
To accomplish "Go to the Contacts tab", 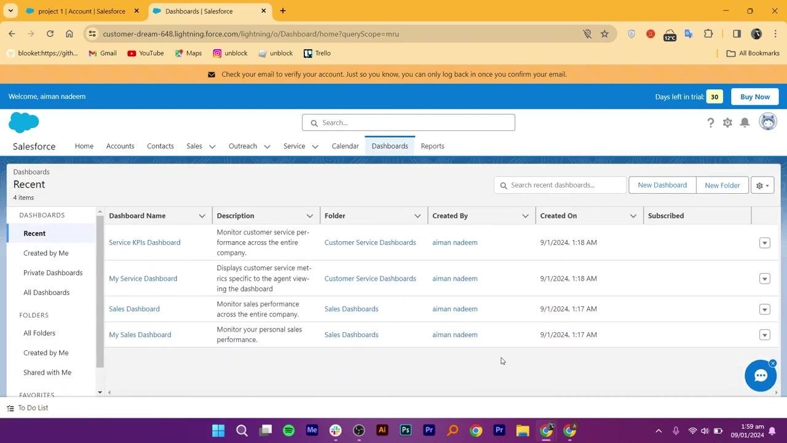I will (160, 146).
